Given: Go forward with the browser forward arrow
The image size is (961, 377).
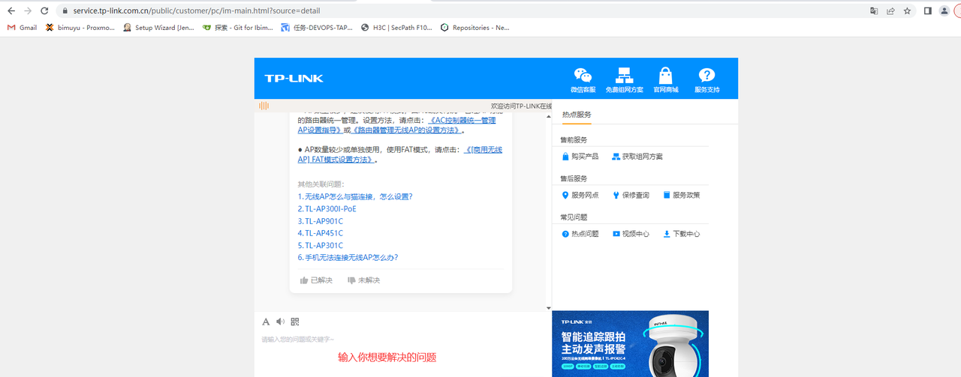Looking at the screenshot, I should pos(28,11).
